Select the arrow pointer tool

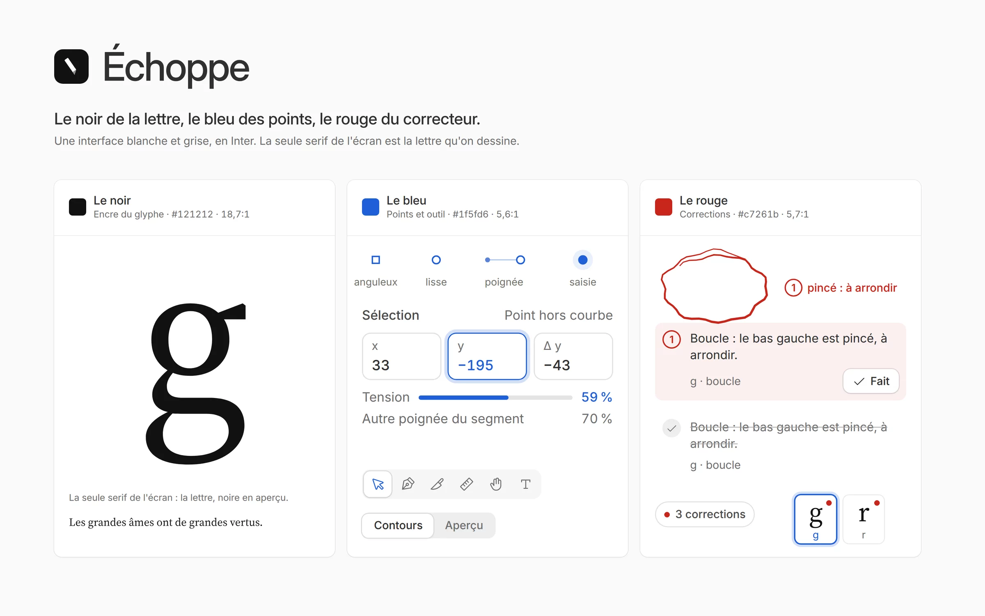pos(378,484)
